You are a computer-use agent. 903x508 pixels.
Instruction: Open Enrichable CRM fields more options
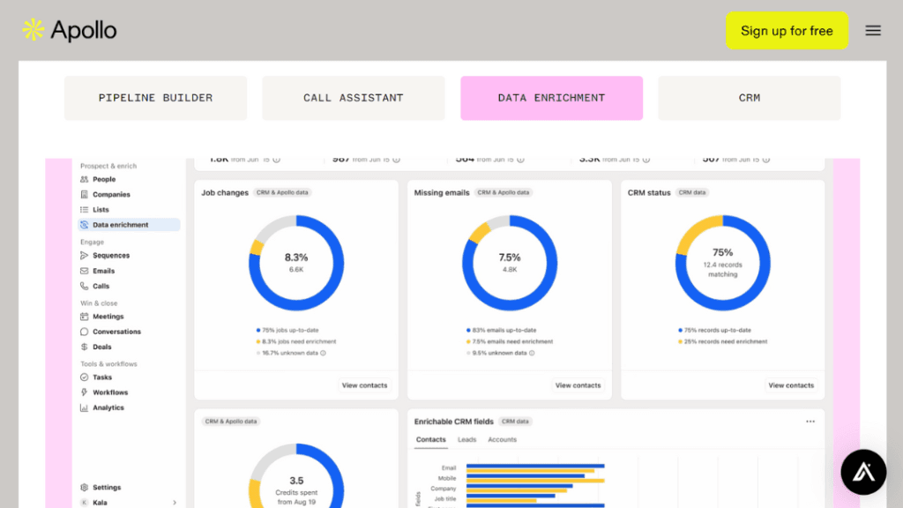tap(810, 422)
